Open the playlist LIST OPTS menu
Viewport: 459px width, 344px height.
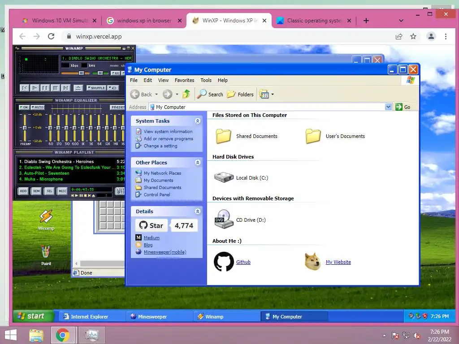click(120, 191)
